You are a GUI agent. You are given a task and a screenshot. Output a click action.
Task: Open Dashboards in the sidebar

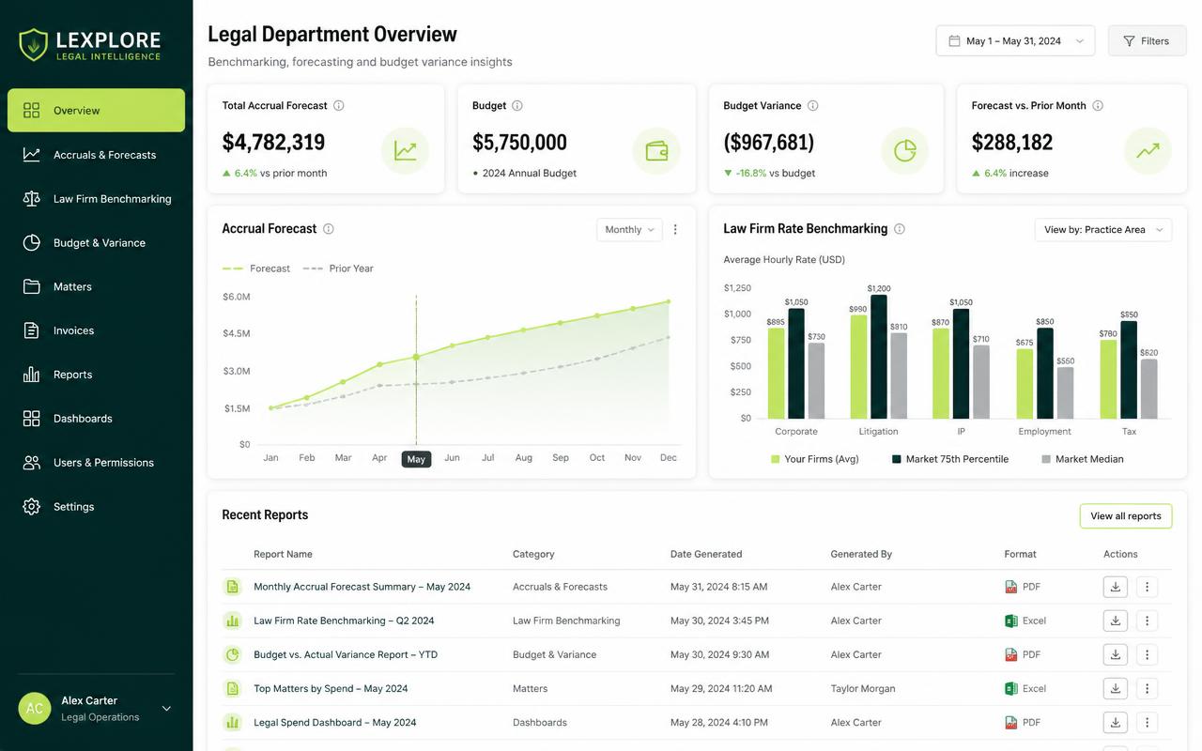point(96,418)
